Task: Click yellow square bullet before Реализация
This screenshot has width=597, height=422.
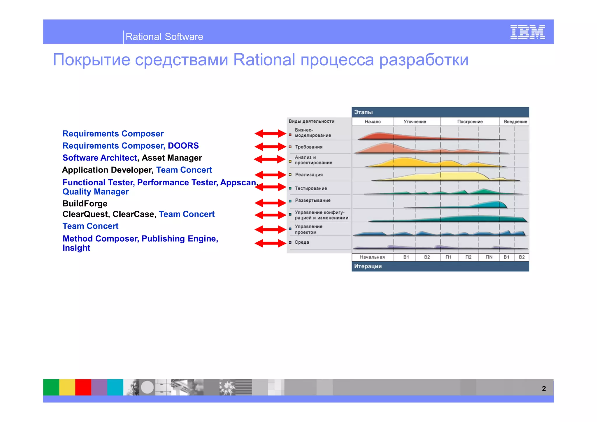Action: pos(290,175)
